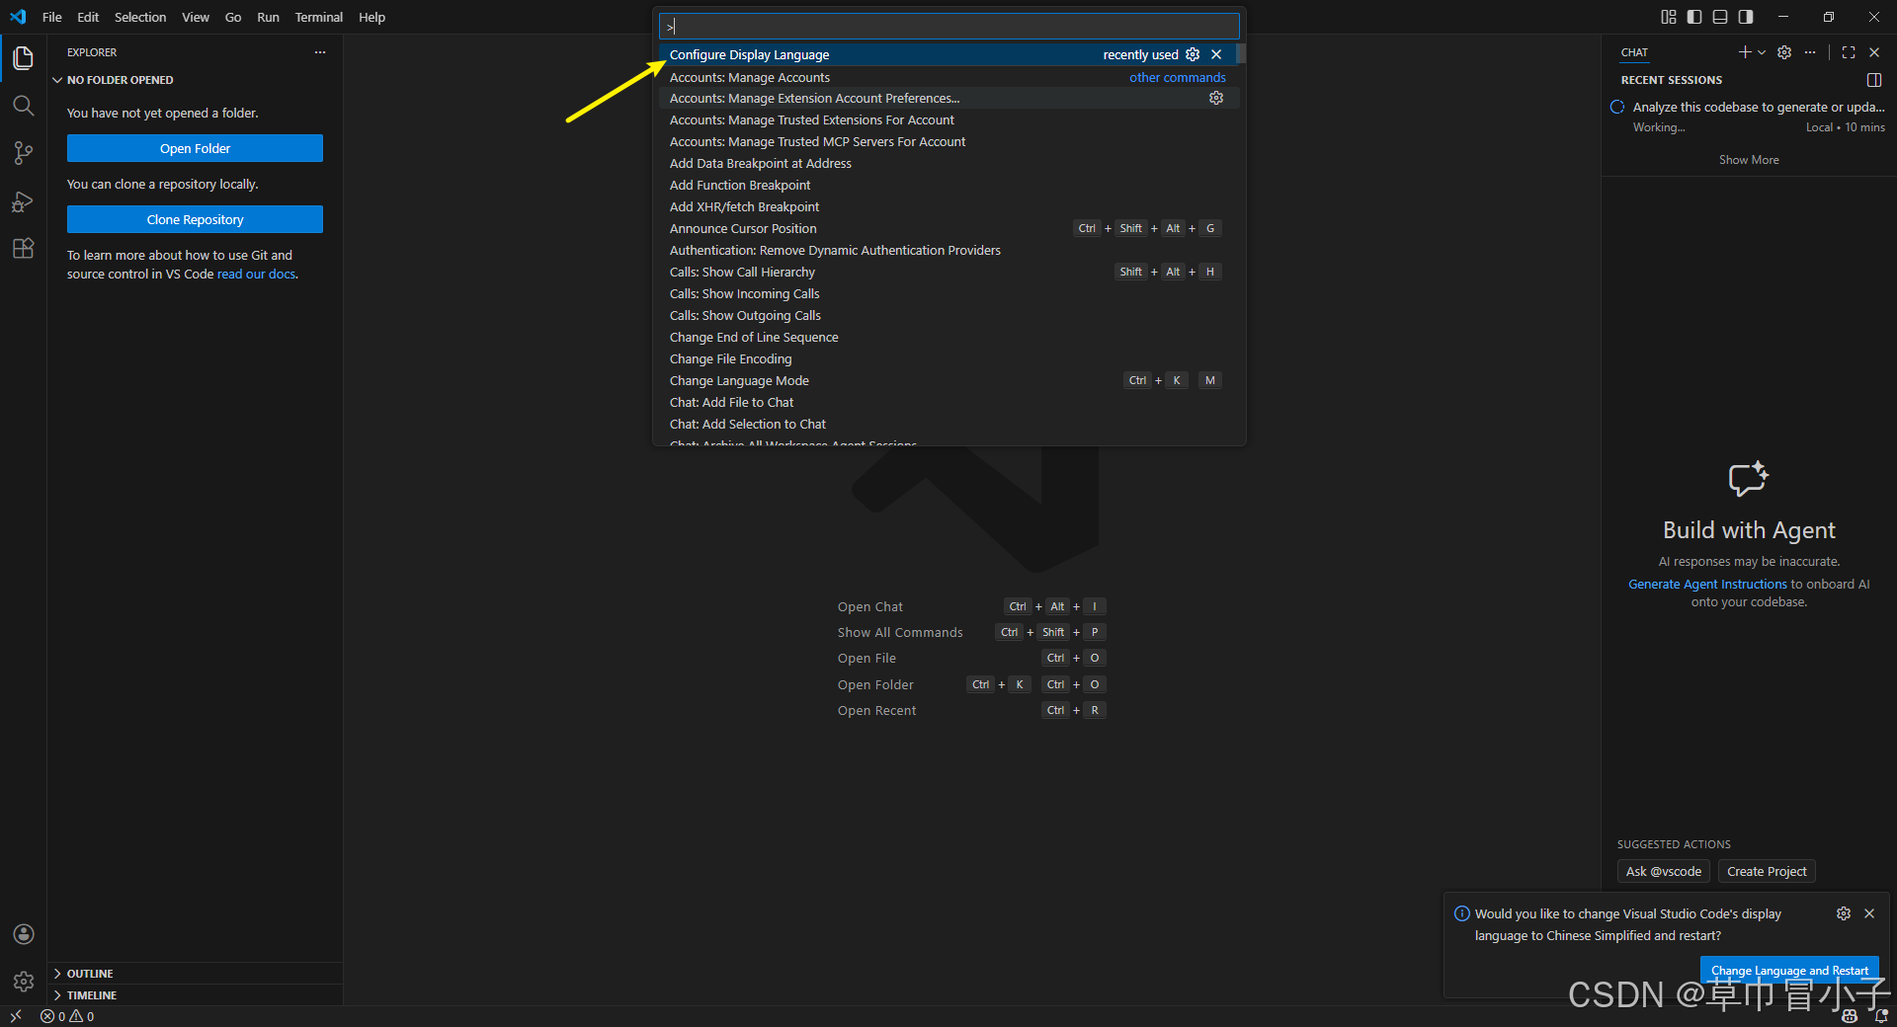Click the command palette scrollbar thumb
Image resolution: width=1897 pixels, height=1027 pixels.
(x=1241, y=53)
